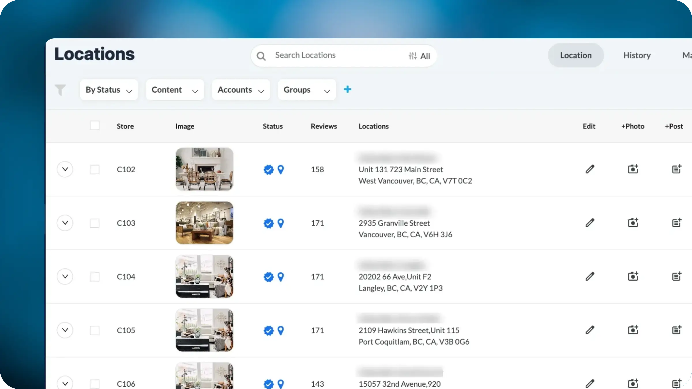
Task: Open the Groups filter dropdown
Action: pos(307,90)
